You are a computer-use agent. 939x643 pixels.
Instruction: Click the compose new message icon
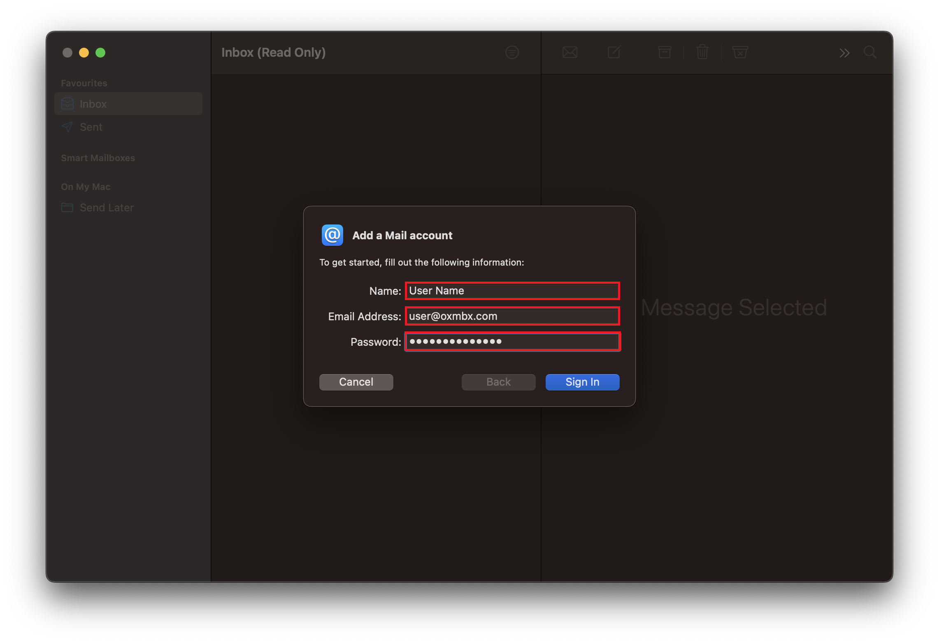pyautogui.click(x=614, y=53)
